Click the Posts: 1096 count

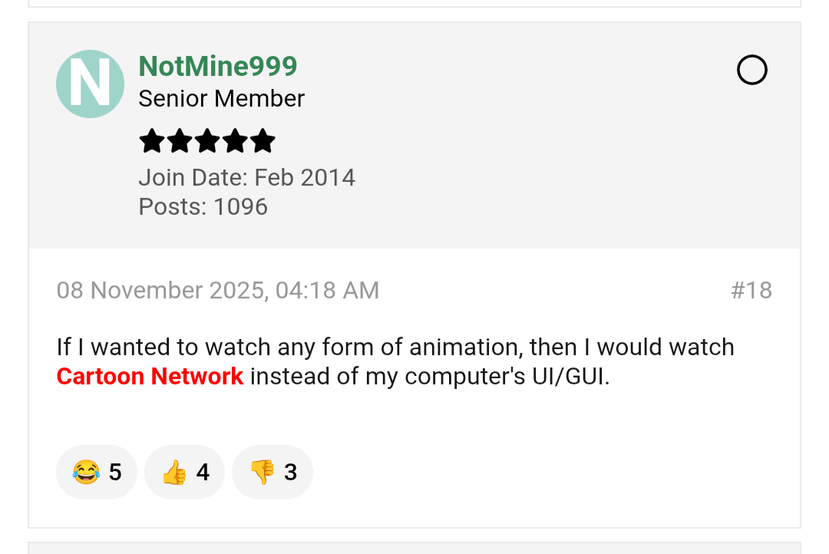203,206
